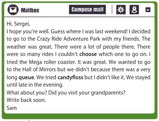Click the words Crazy Ride Adventure Park
This screenshot has width=159, height=121.
(x=68, y=39)
